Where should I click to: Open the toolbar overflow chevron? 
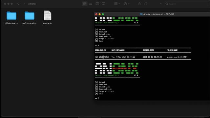click(x=161, y=4)
